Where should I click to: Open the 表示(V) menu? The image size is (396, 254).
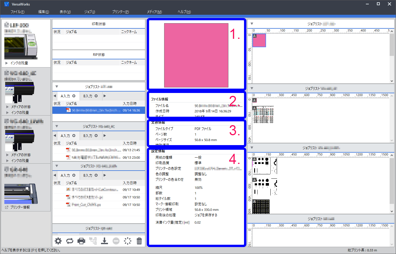(65, 12)
